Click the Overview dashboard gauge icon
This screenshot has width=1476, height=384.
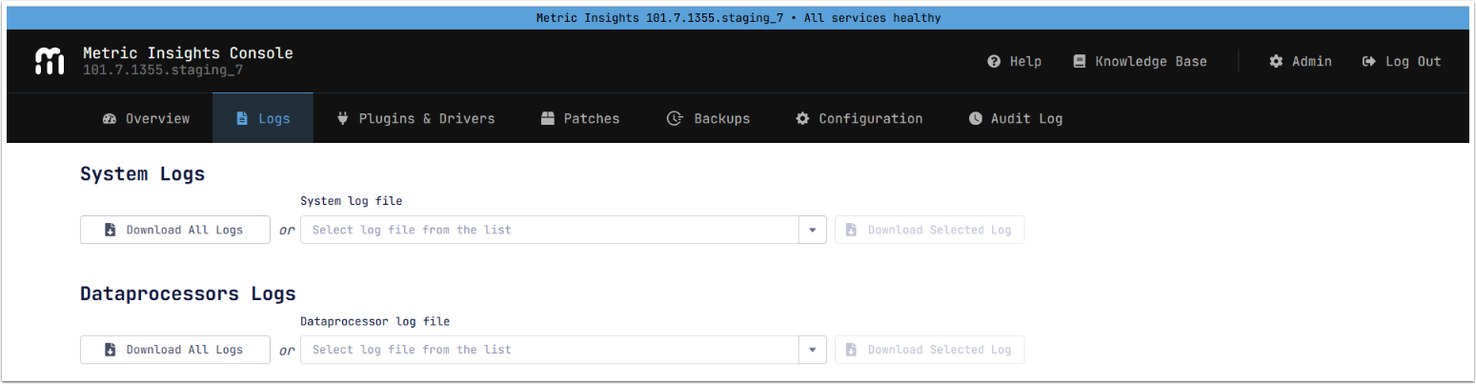(109, 119)
